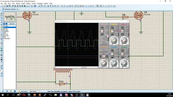This screenshot has height=97, width=173.
Task: Toggle Channel C Invert button
Action: [128, 33]
